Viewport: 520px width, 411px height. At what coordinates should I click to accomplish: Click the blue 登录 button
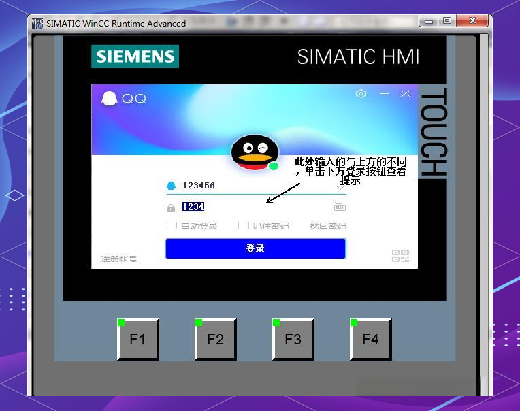(x=256, y=248)
